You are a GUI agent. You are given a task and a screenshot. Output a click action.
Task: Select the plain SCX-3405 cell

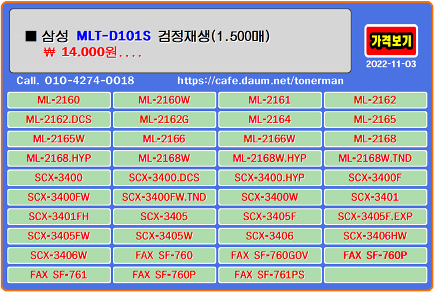click(x=164, y=216)
